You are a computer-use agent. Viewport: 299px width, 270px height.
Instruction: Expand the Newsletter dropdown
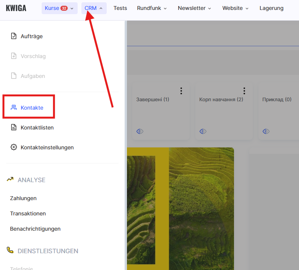tap(194, 8)
